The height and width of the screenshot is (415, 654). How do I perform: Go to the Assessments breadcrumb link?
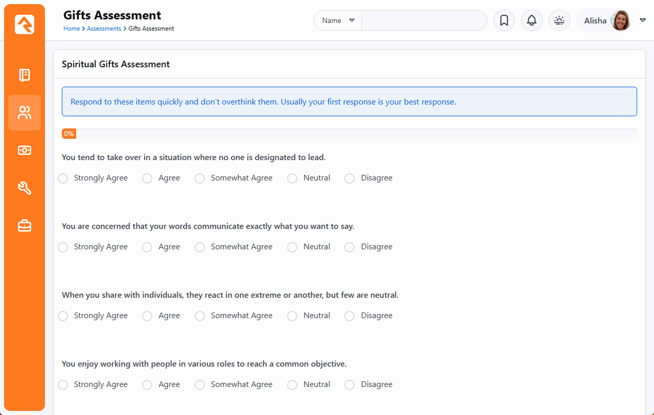[x=104, y=29]
